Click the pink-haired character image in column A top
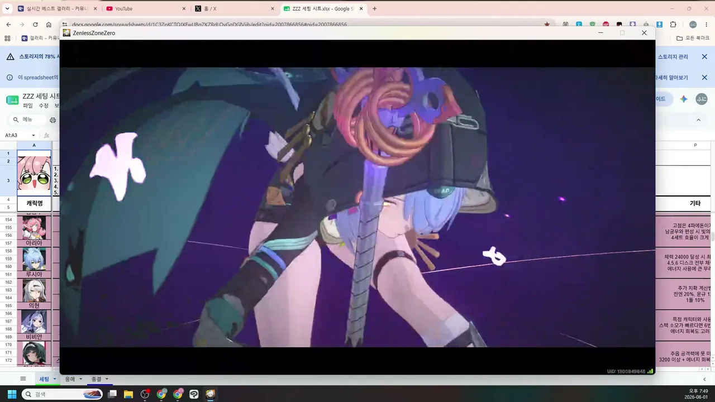The image size is (715, 402). [34, 174]
